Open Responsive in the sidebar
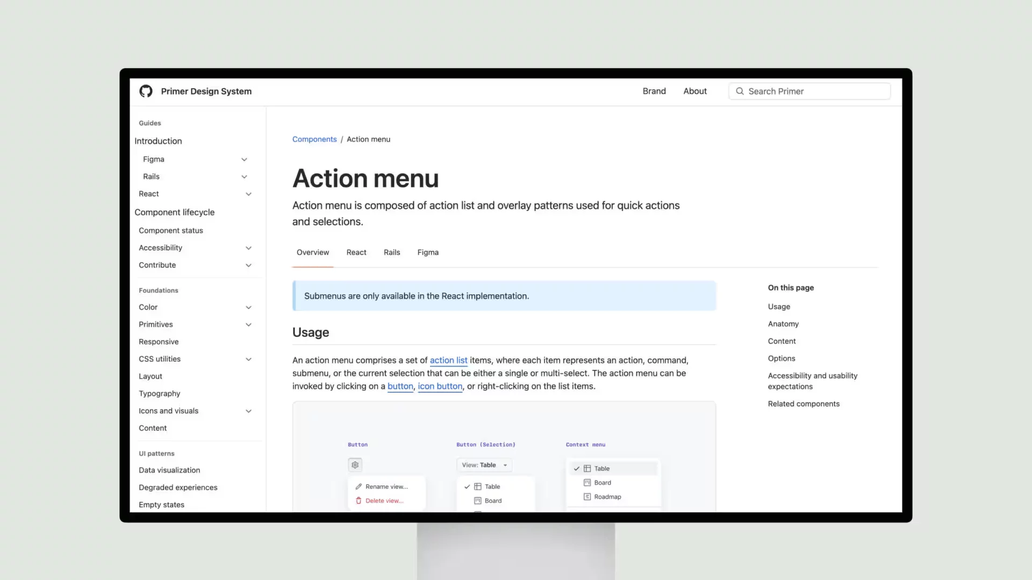 coord(159,342)
